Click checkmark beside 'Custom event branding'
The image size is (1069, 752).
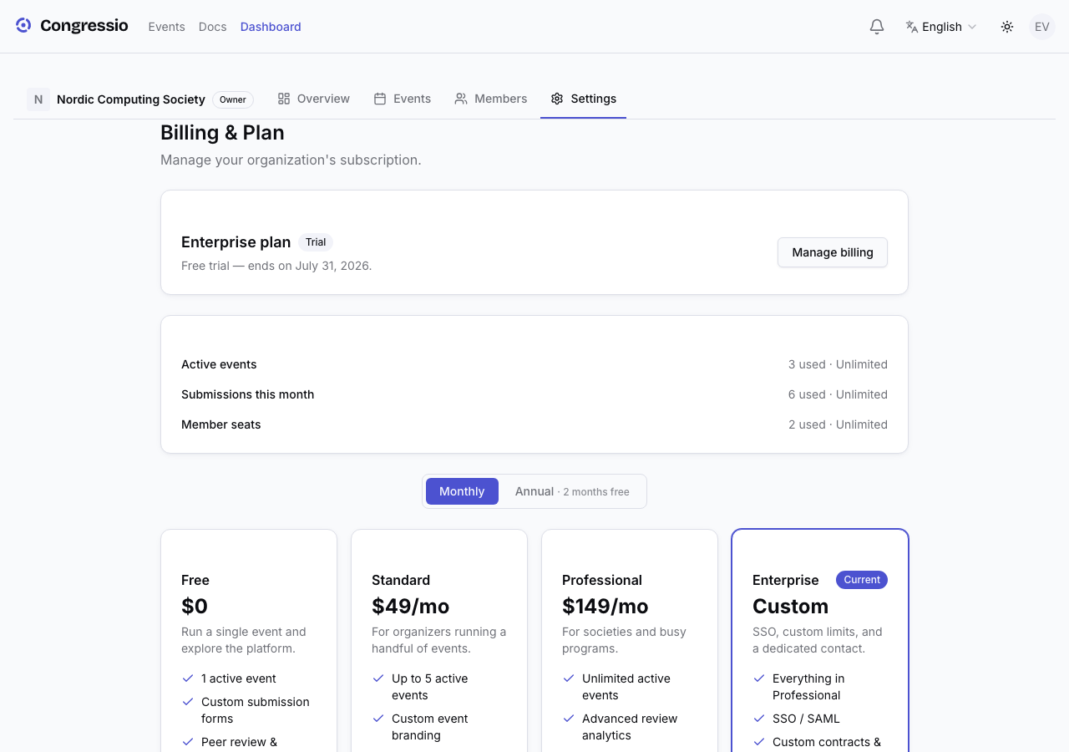[378, 719]
